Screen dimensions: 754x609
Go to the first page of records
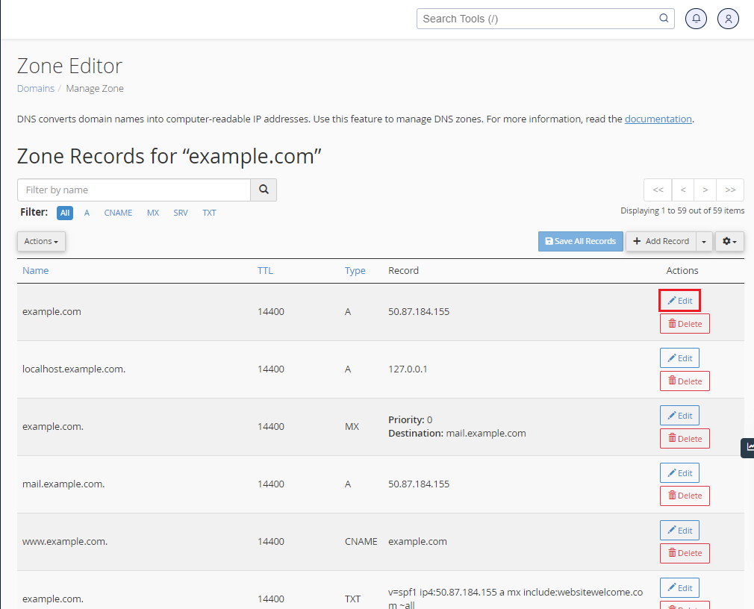(x=658, y=190)
